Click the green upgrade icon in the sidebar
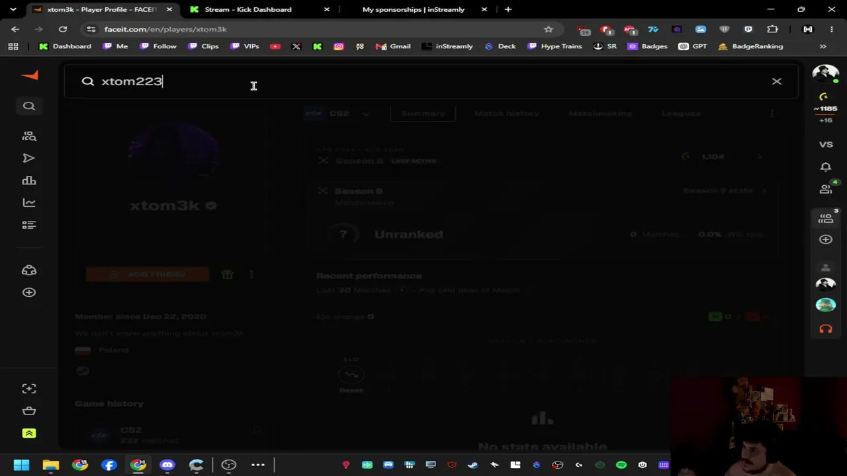The height and width of the screenshot is (476, 847). pyautogui.click(x=29, y=433)
